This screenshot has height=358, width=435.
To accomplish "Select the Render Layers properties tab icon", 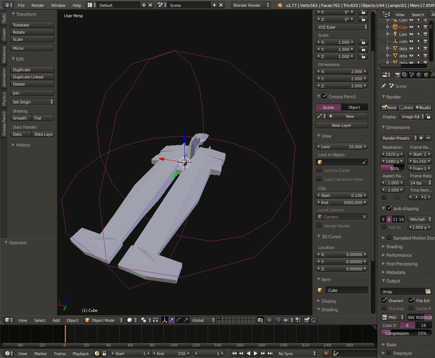I will coord(404,75).
